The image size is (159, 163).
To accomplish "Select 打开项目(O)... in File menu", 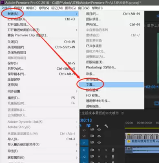I will coord(40,19).
